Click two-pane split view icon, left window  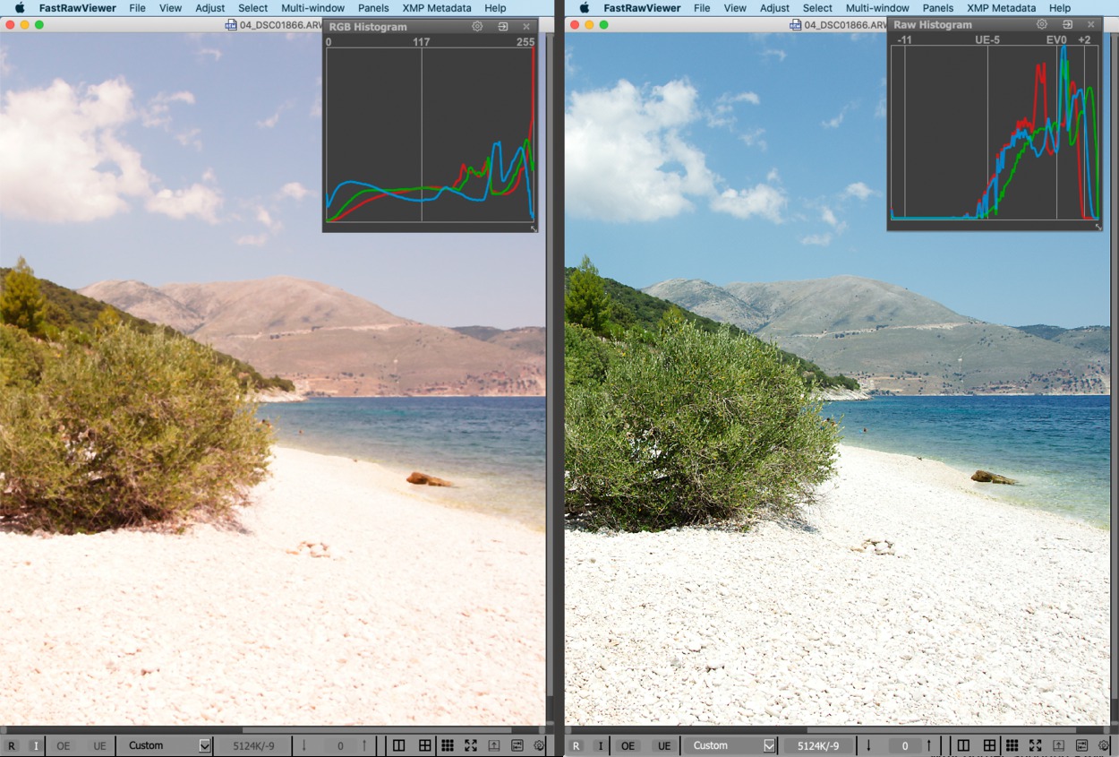pyautogui.click(x=399, y=745)
